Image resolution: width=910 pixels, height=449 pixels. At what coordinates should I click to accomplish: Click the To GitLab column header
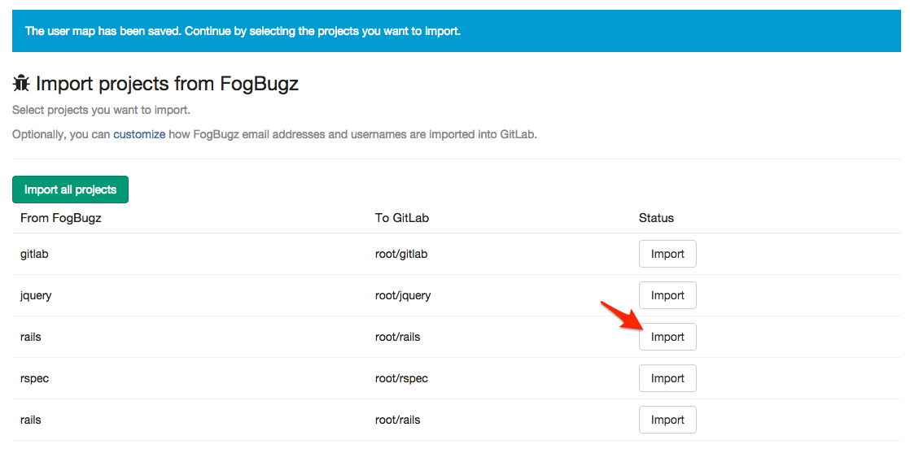[x=402, y=218]
